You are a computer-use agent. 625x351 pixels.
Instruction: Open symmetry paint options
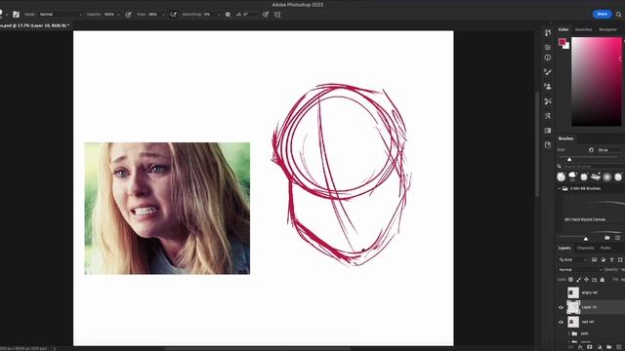(x=277, y=15)
